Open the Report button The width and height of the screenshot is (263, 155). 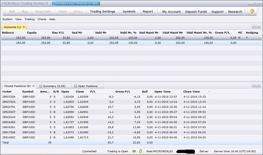click(x=148, y=11)
